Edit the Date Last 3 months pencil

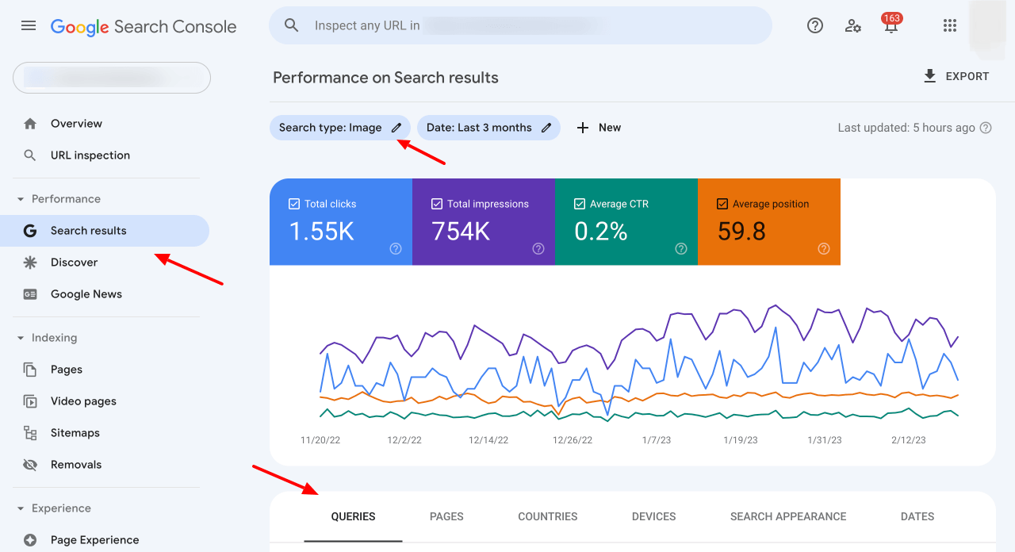click(546, 128)
